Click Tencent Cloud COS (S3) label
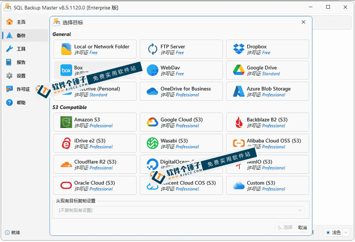This screenshot has width=355, height=242. click(x=188, y=183)
